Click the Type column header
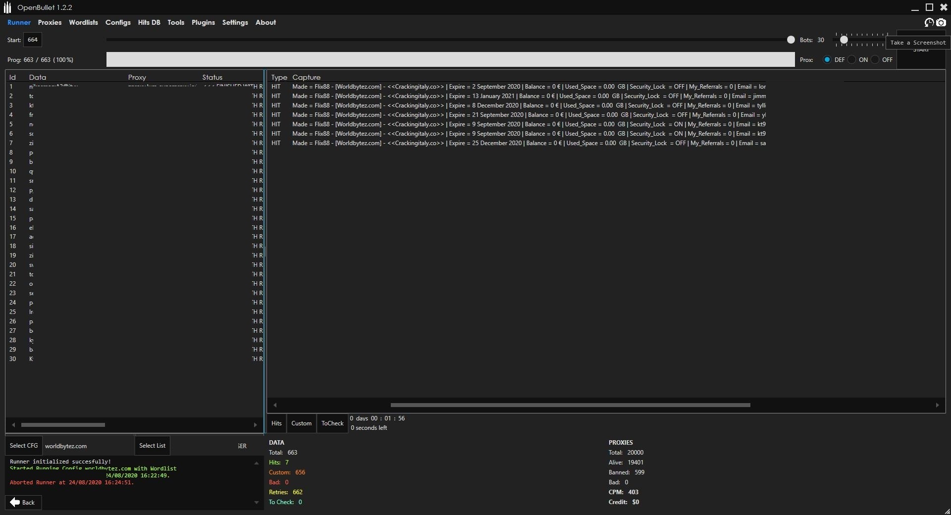Screen dimensions: 951x515 pos(279,77)
